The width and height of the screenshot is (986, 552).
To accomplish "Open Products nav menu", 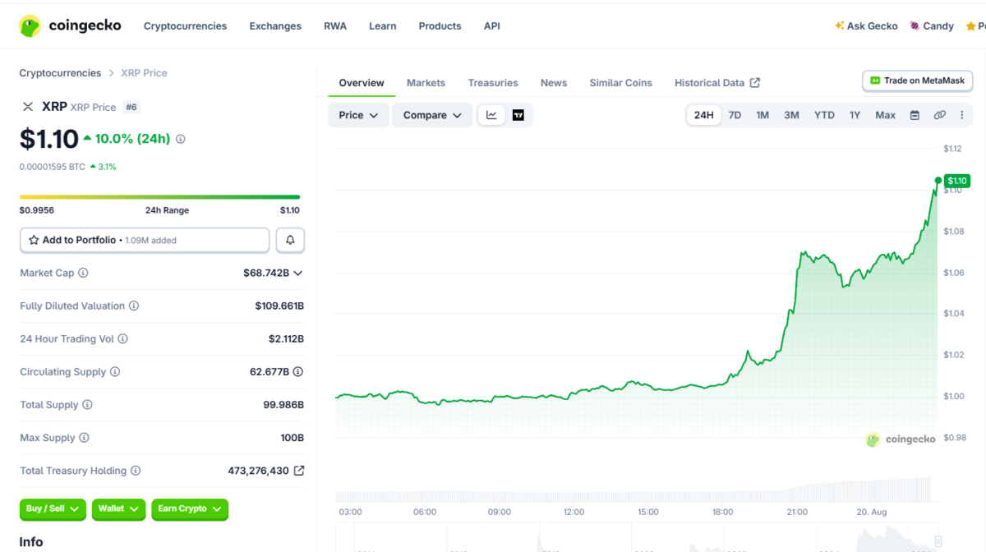I will point(440,26).
